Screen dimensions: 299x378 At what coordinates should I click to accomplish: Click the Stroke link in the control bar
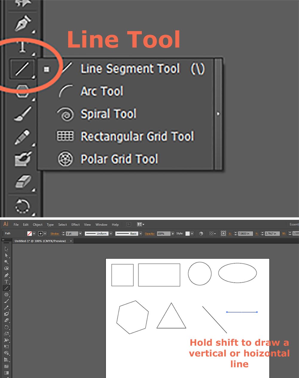click(x=56, y=234)
